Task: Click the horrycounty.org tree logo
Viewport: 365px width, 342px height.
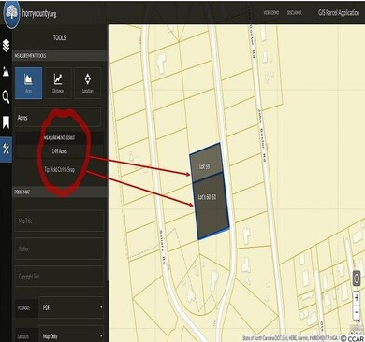Action: (x=12, y=14)
